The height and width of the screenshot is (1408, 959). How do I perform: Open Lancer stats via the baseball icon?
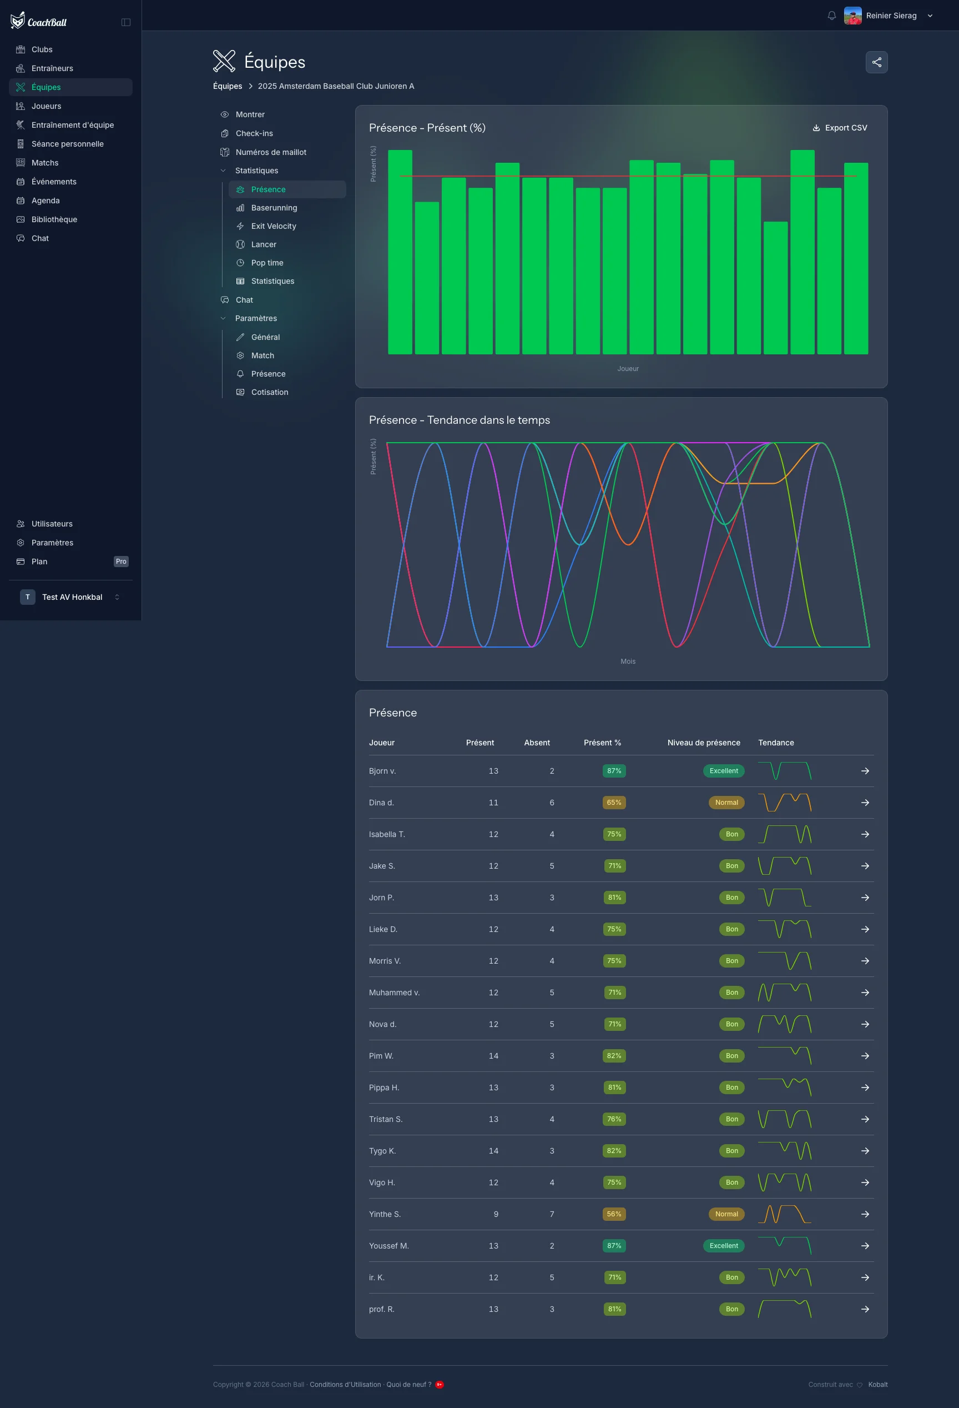coord(241,244)
